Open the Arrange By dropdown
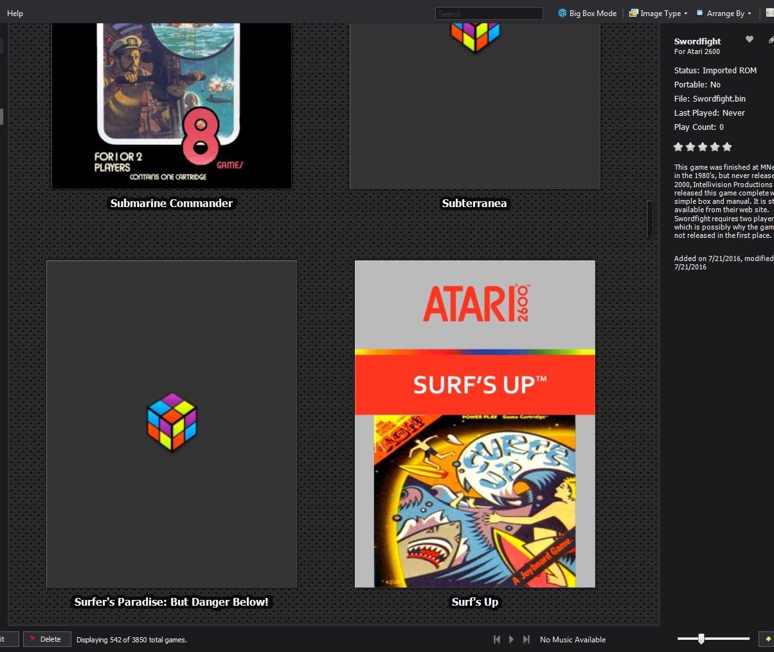The image size is (774, 652). [x=723, y=13]
